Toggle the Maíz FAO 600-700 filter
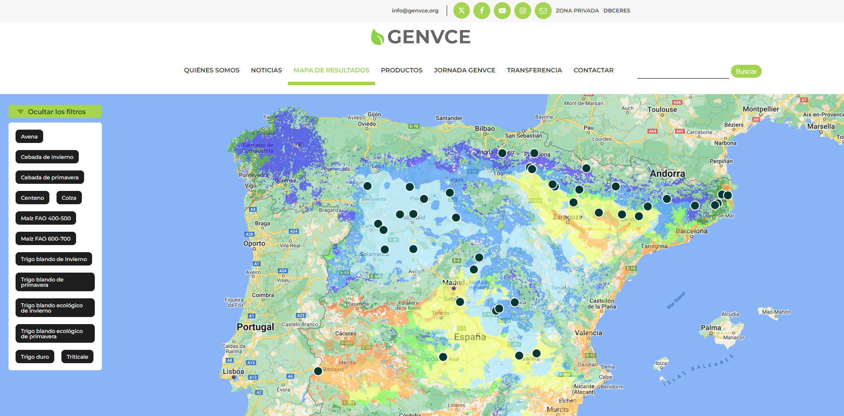844x416 pixels. click(46, 238)
